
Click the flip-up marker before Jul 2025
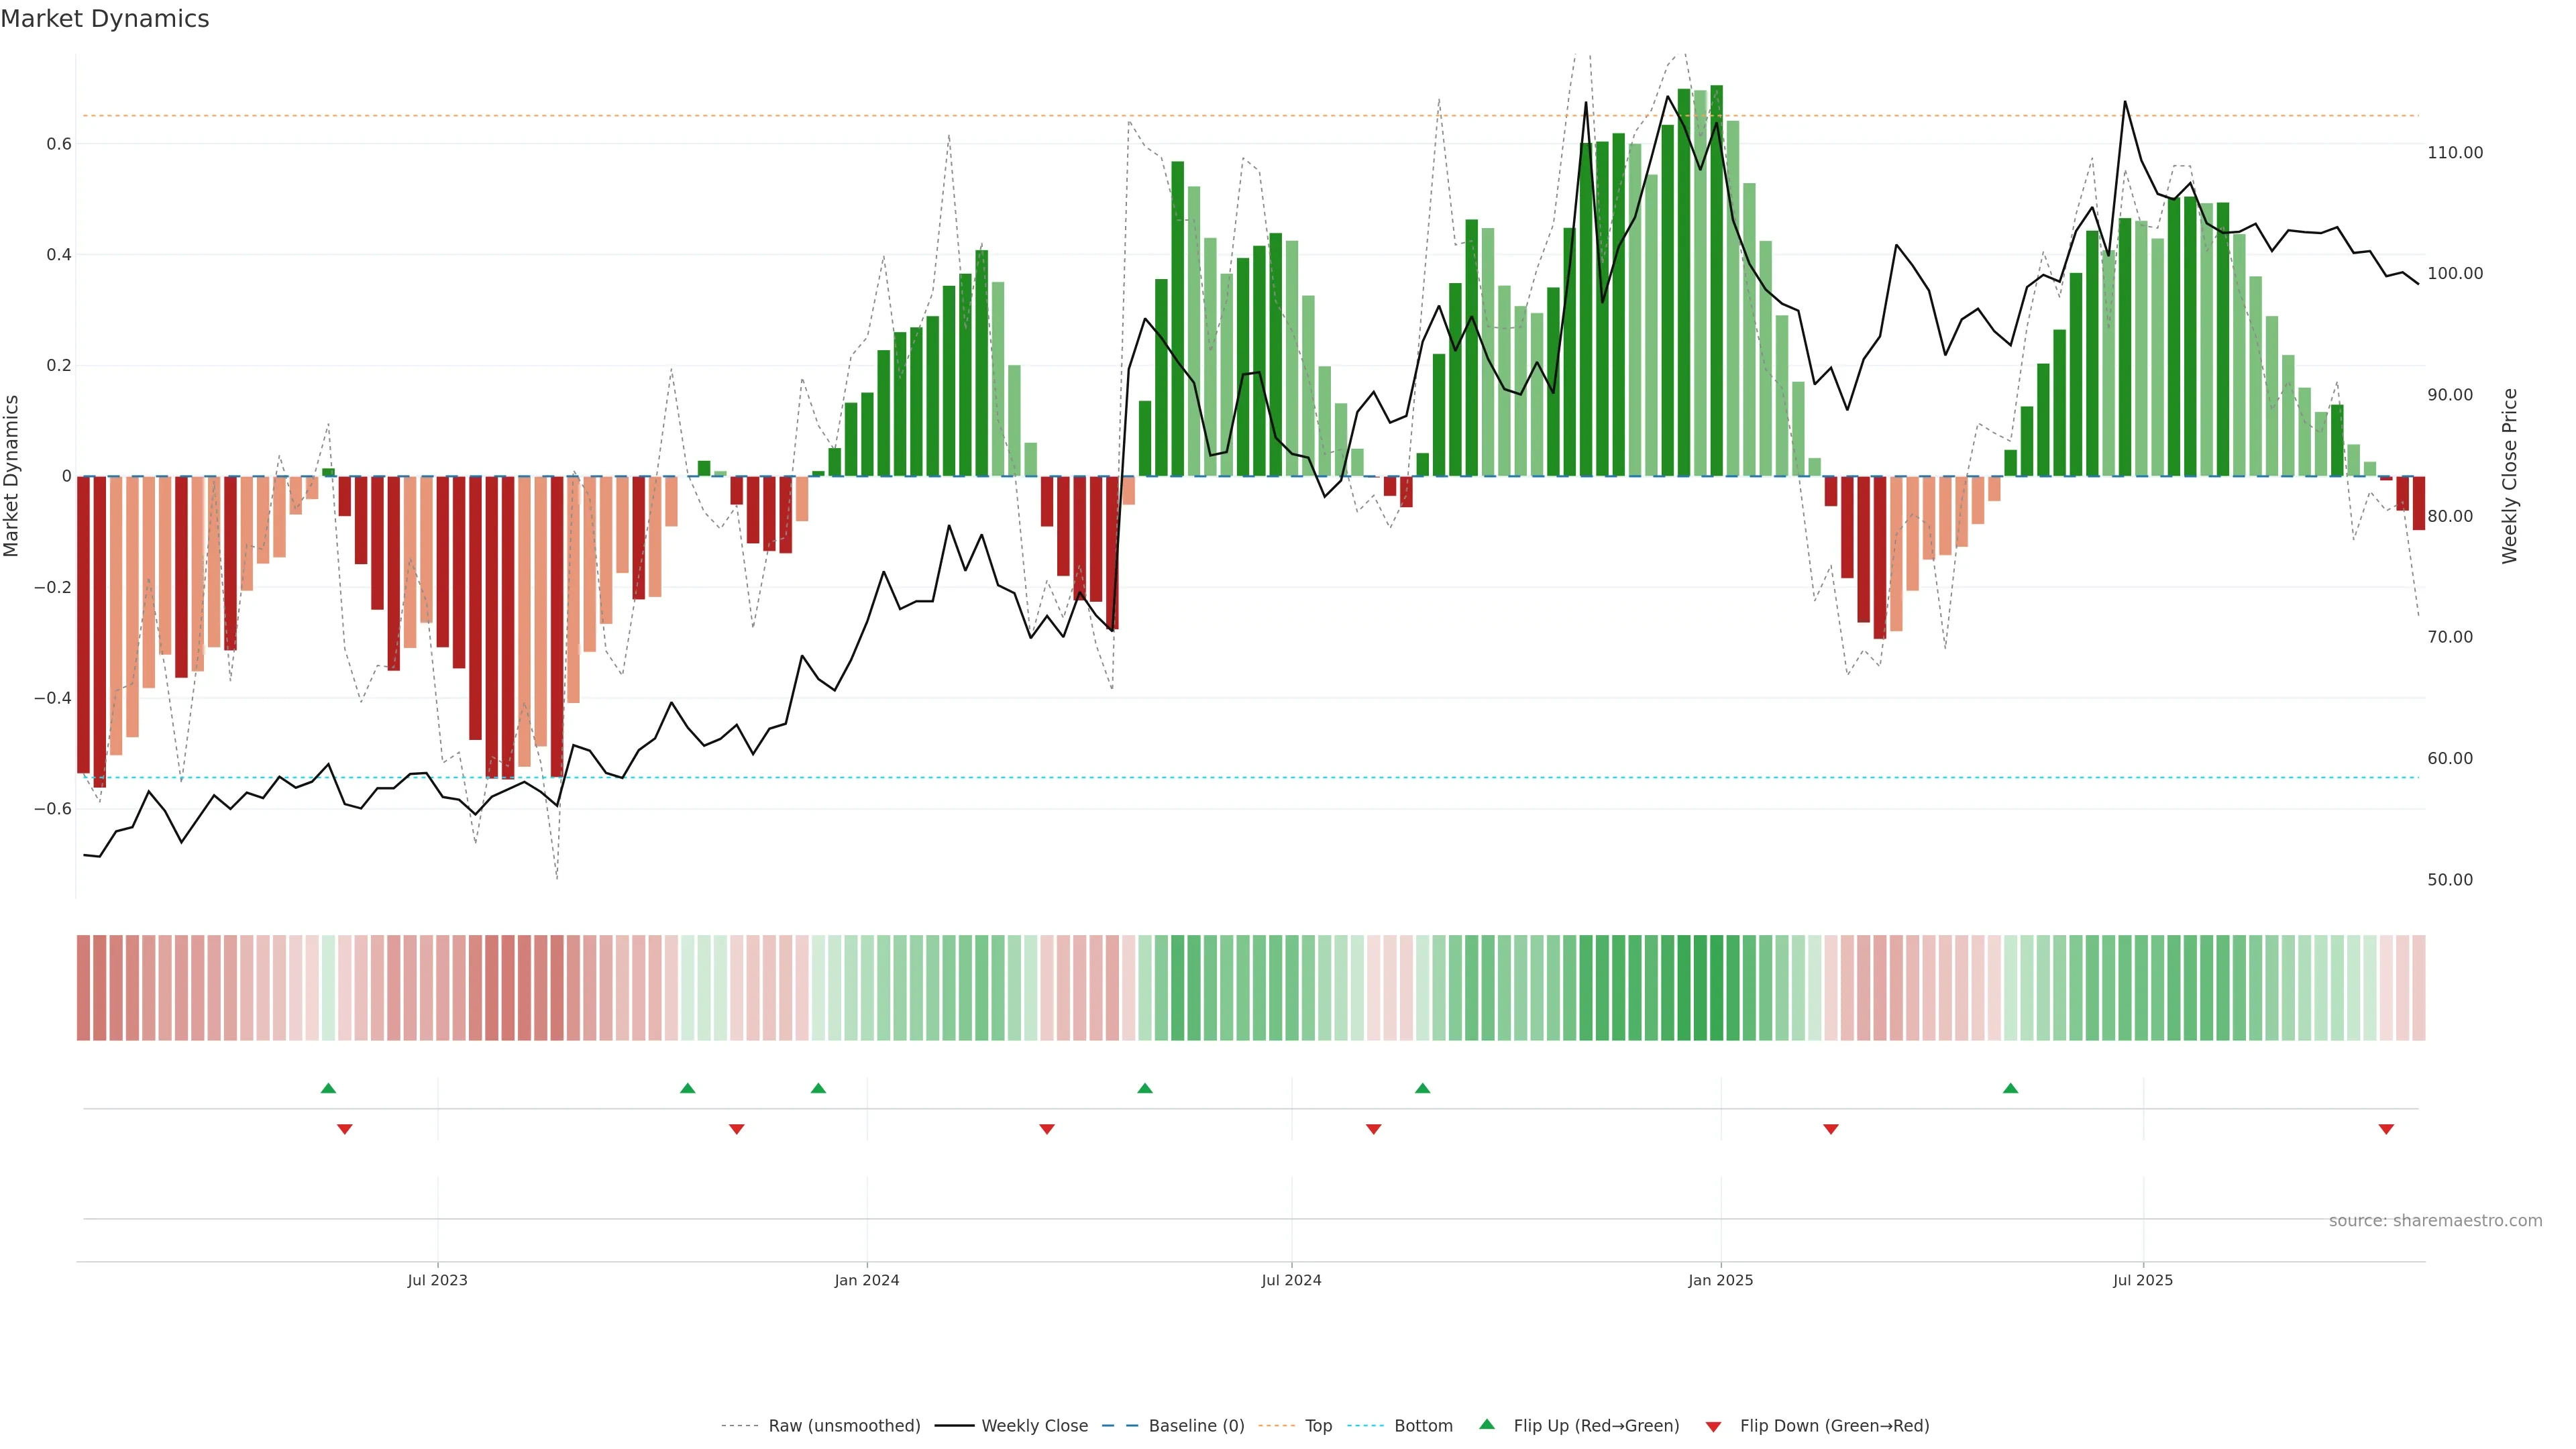point(2010,1088)
